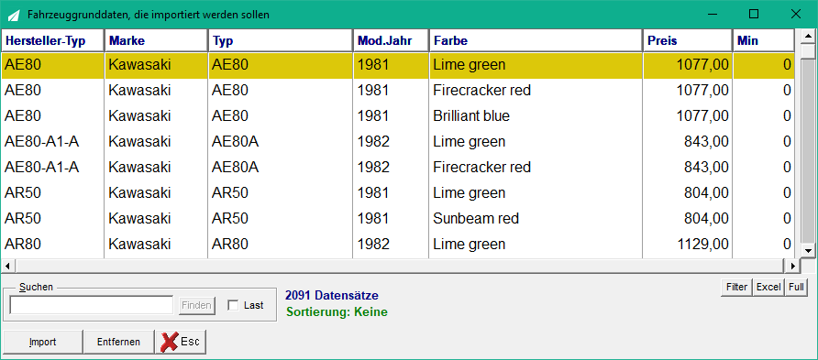The width and height of the screenshot is (818, 360).
Task: Click the red X Esc button
Action: [x=181, y=342]
